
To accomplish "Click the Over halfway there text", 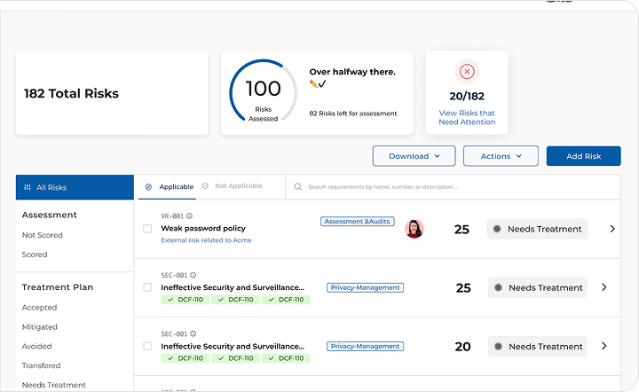I will (352, 72).
